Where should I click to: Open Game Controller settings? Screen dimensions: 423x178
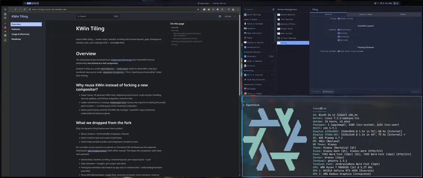258,33
